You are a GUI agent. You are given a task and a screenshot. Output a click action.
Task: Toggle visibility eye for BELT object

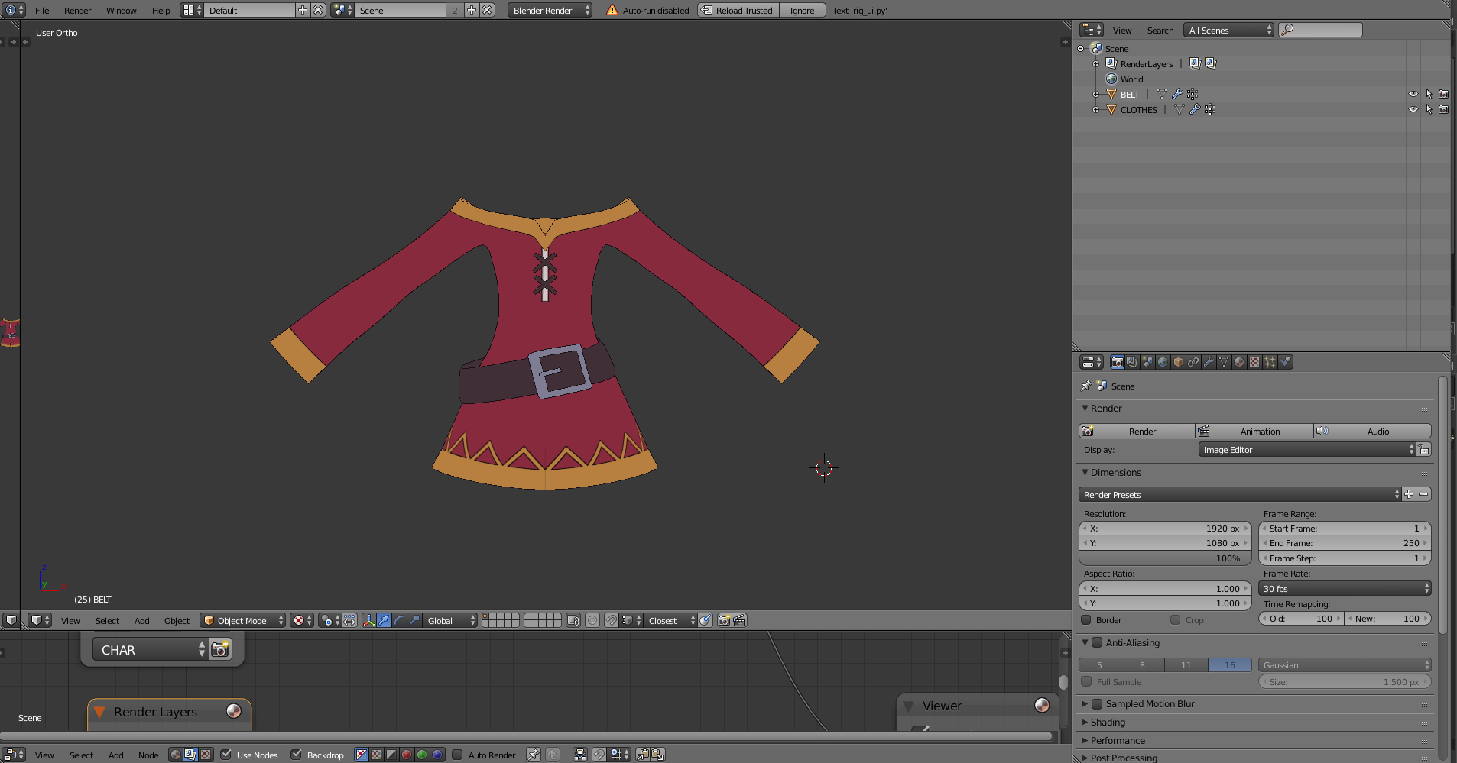pyautogui.click(x=1413, y=94)
